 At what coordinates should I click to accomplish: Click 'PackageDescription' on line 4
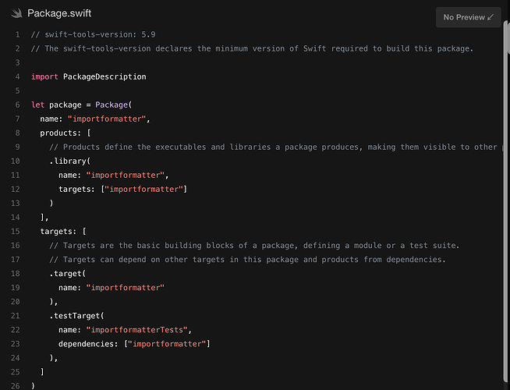104,76
